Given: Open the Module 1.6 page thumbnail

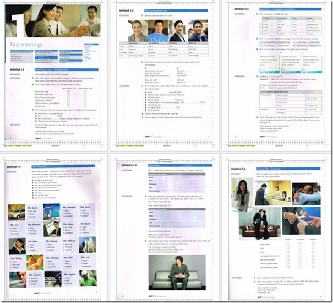Looking at the screenshot, I should pyautogui.click(x=276, y=228).
